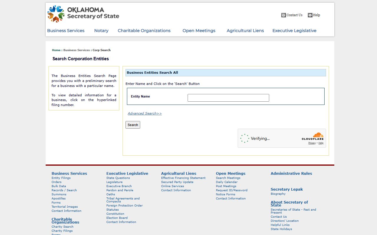This screenshot has height=235, width=377.
Task: Open Cloudflare Help link
Action: click(321, 143)
